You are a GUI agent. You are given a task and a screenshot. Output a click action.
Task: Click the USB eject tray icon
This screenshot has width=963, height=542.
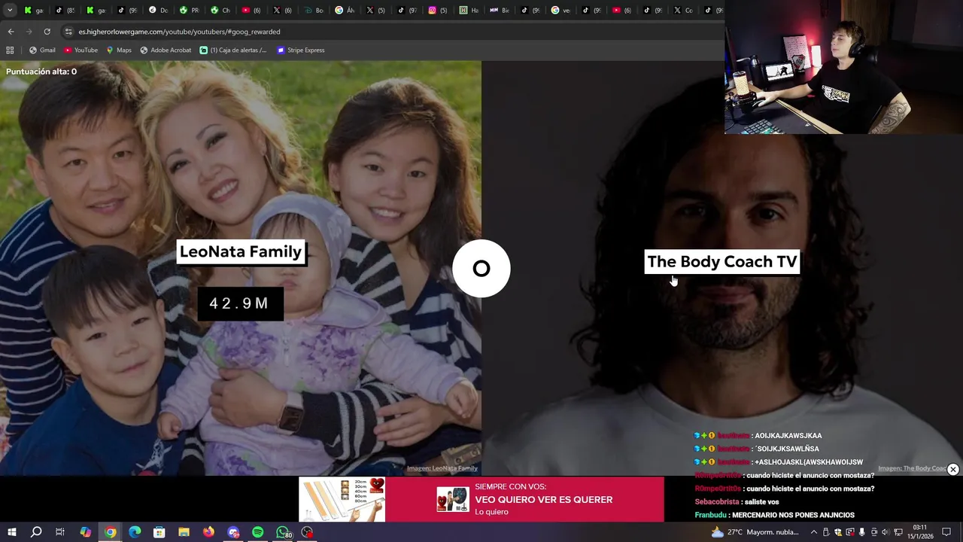[x=826, y=532]
